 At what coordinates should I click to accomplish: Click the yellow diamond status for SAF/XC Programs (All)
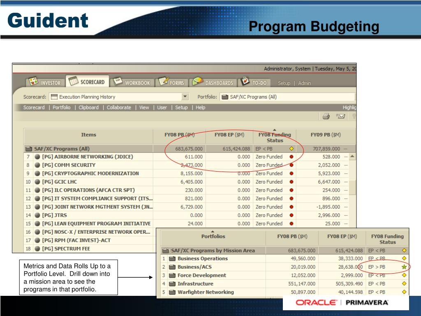[291, 149]
